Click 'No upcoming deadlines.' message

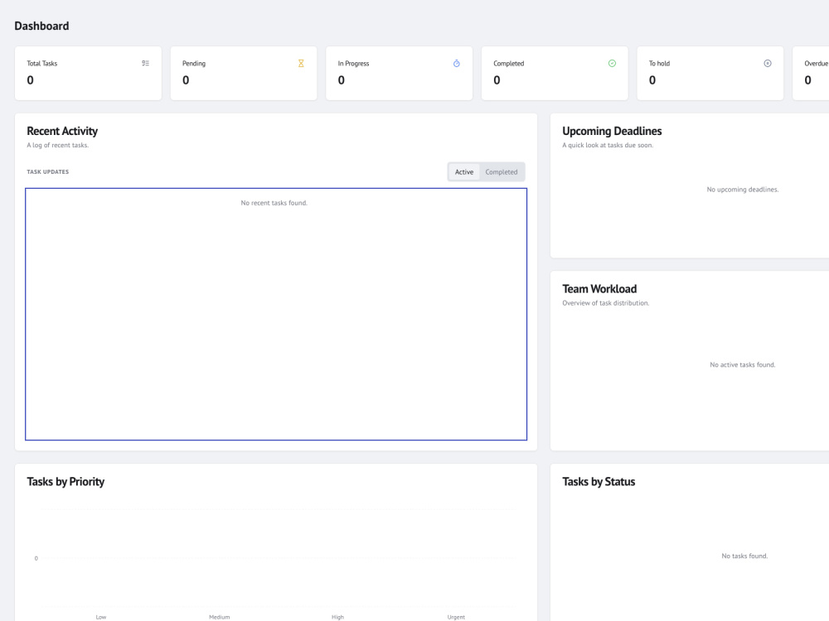(x=742, y=190)
